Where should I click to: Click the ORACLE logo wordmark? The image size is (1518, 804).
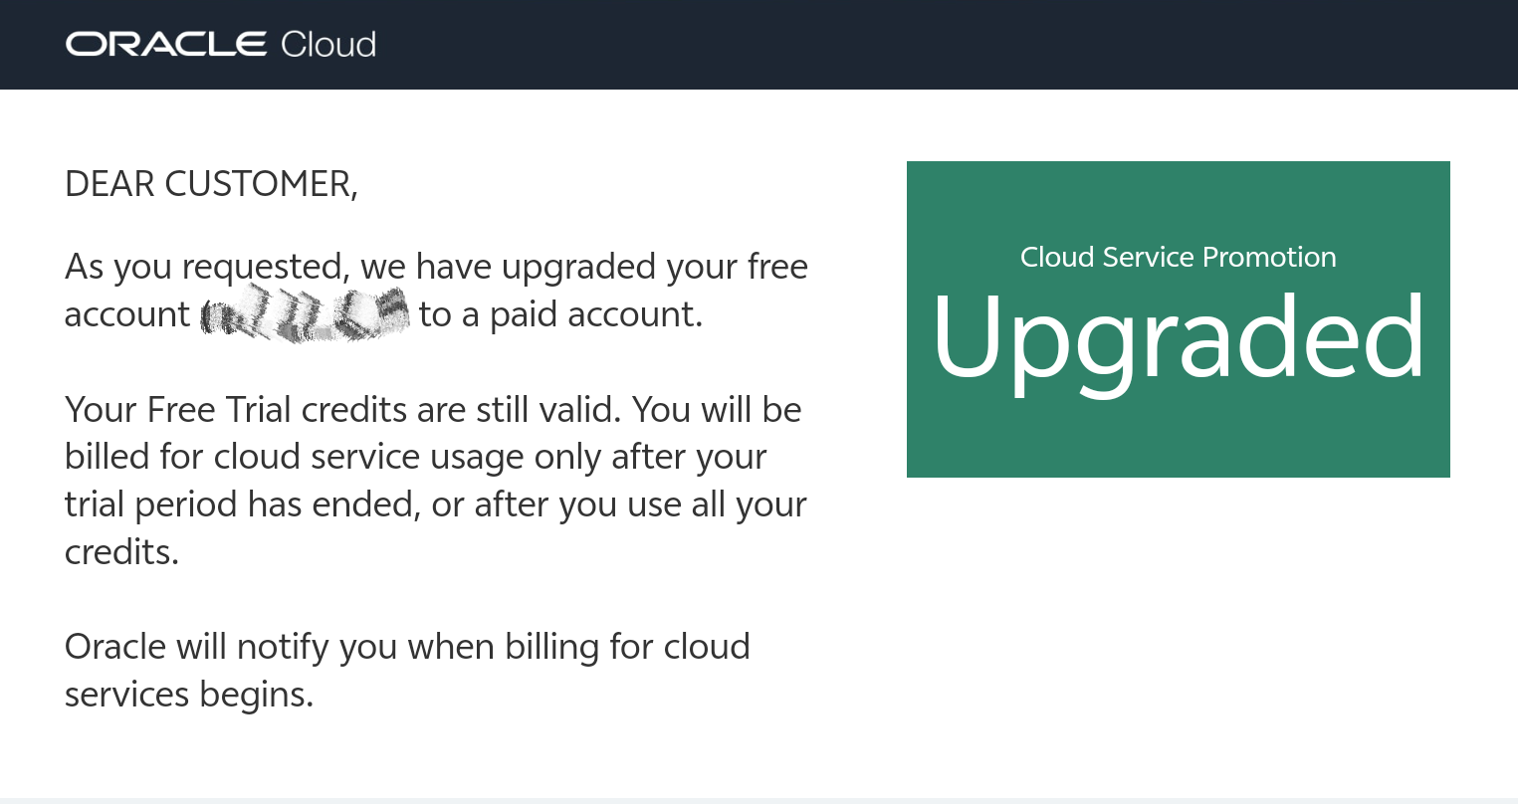coord(165,44)
